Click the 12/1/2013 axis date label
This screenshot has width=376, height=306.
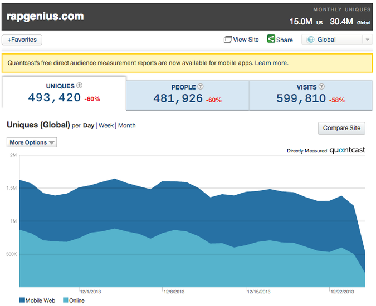tap(90, 292)
